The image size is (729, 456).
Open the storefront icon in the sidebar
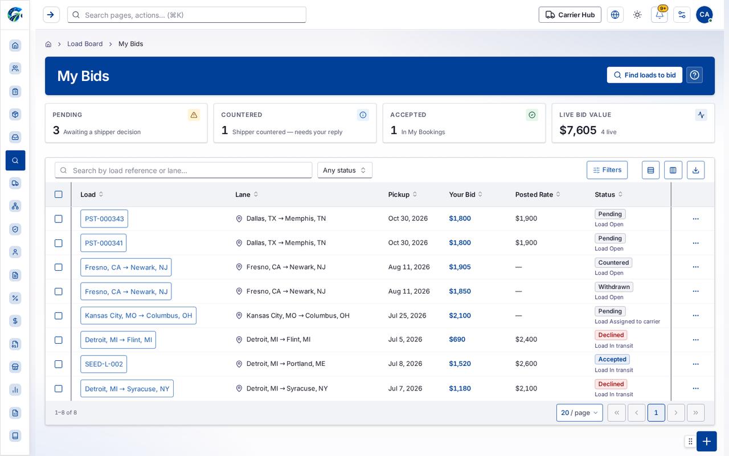click(x=15, y=367)
